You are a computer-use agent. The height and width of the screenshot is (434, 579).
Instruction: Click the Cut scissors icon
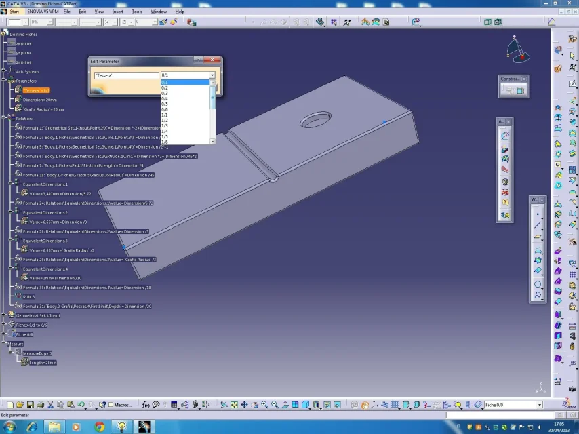tap(51, 405)
